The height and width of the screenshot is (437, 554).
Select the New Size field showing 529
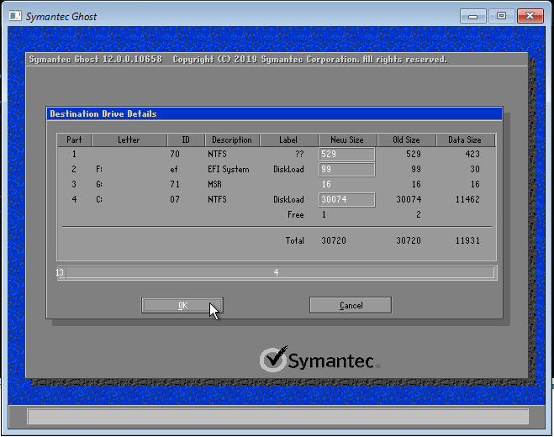pyautogui.click(x=346, y=154)
